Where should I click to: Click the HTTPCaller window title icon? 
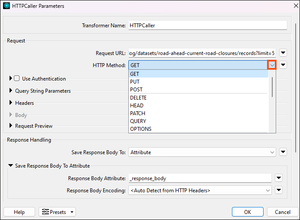(7, 6)
